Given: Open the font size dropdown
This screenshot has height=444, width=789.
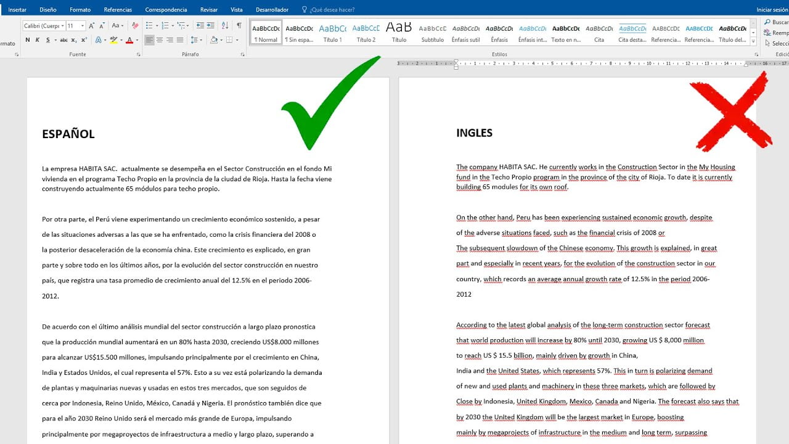Looking at the screenshot, I should click(x=83, y=26).
